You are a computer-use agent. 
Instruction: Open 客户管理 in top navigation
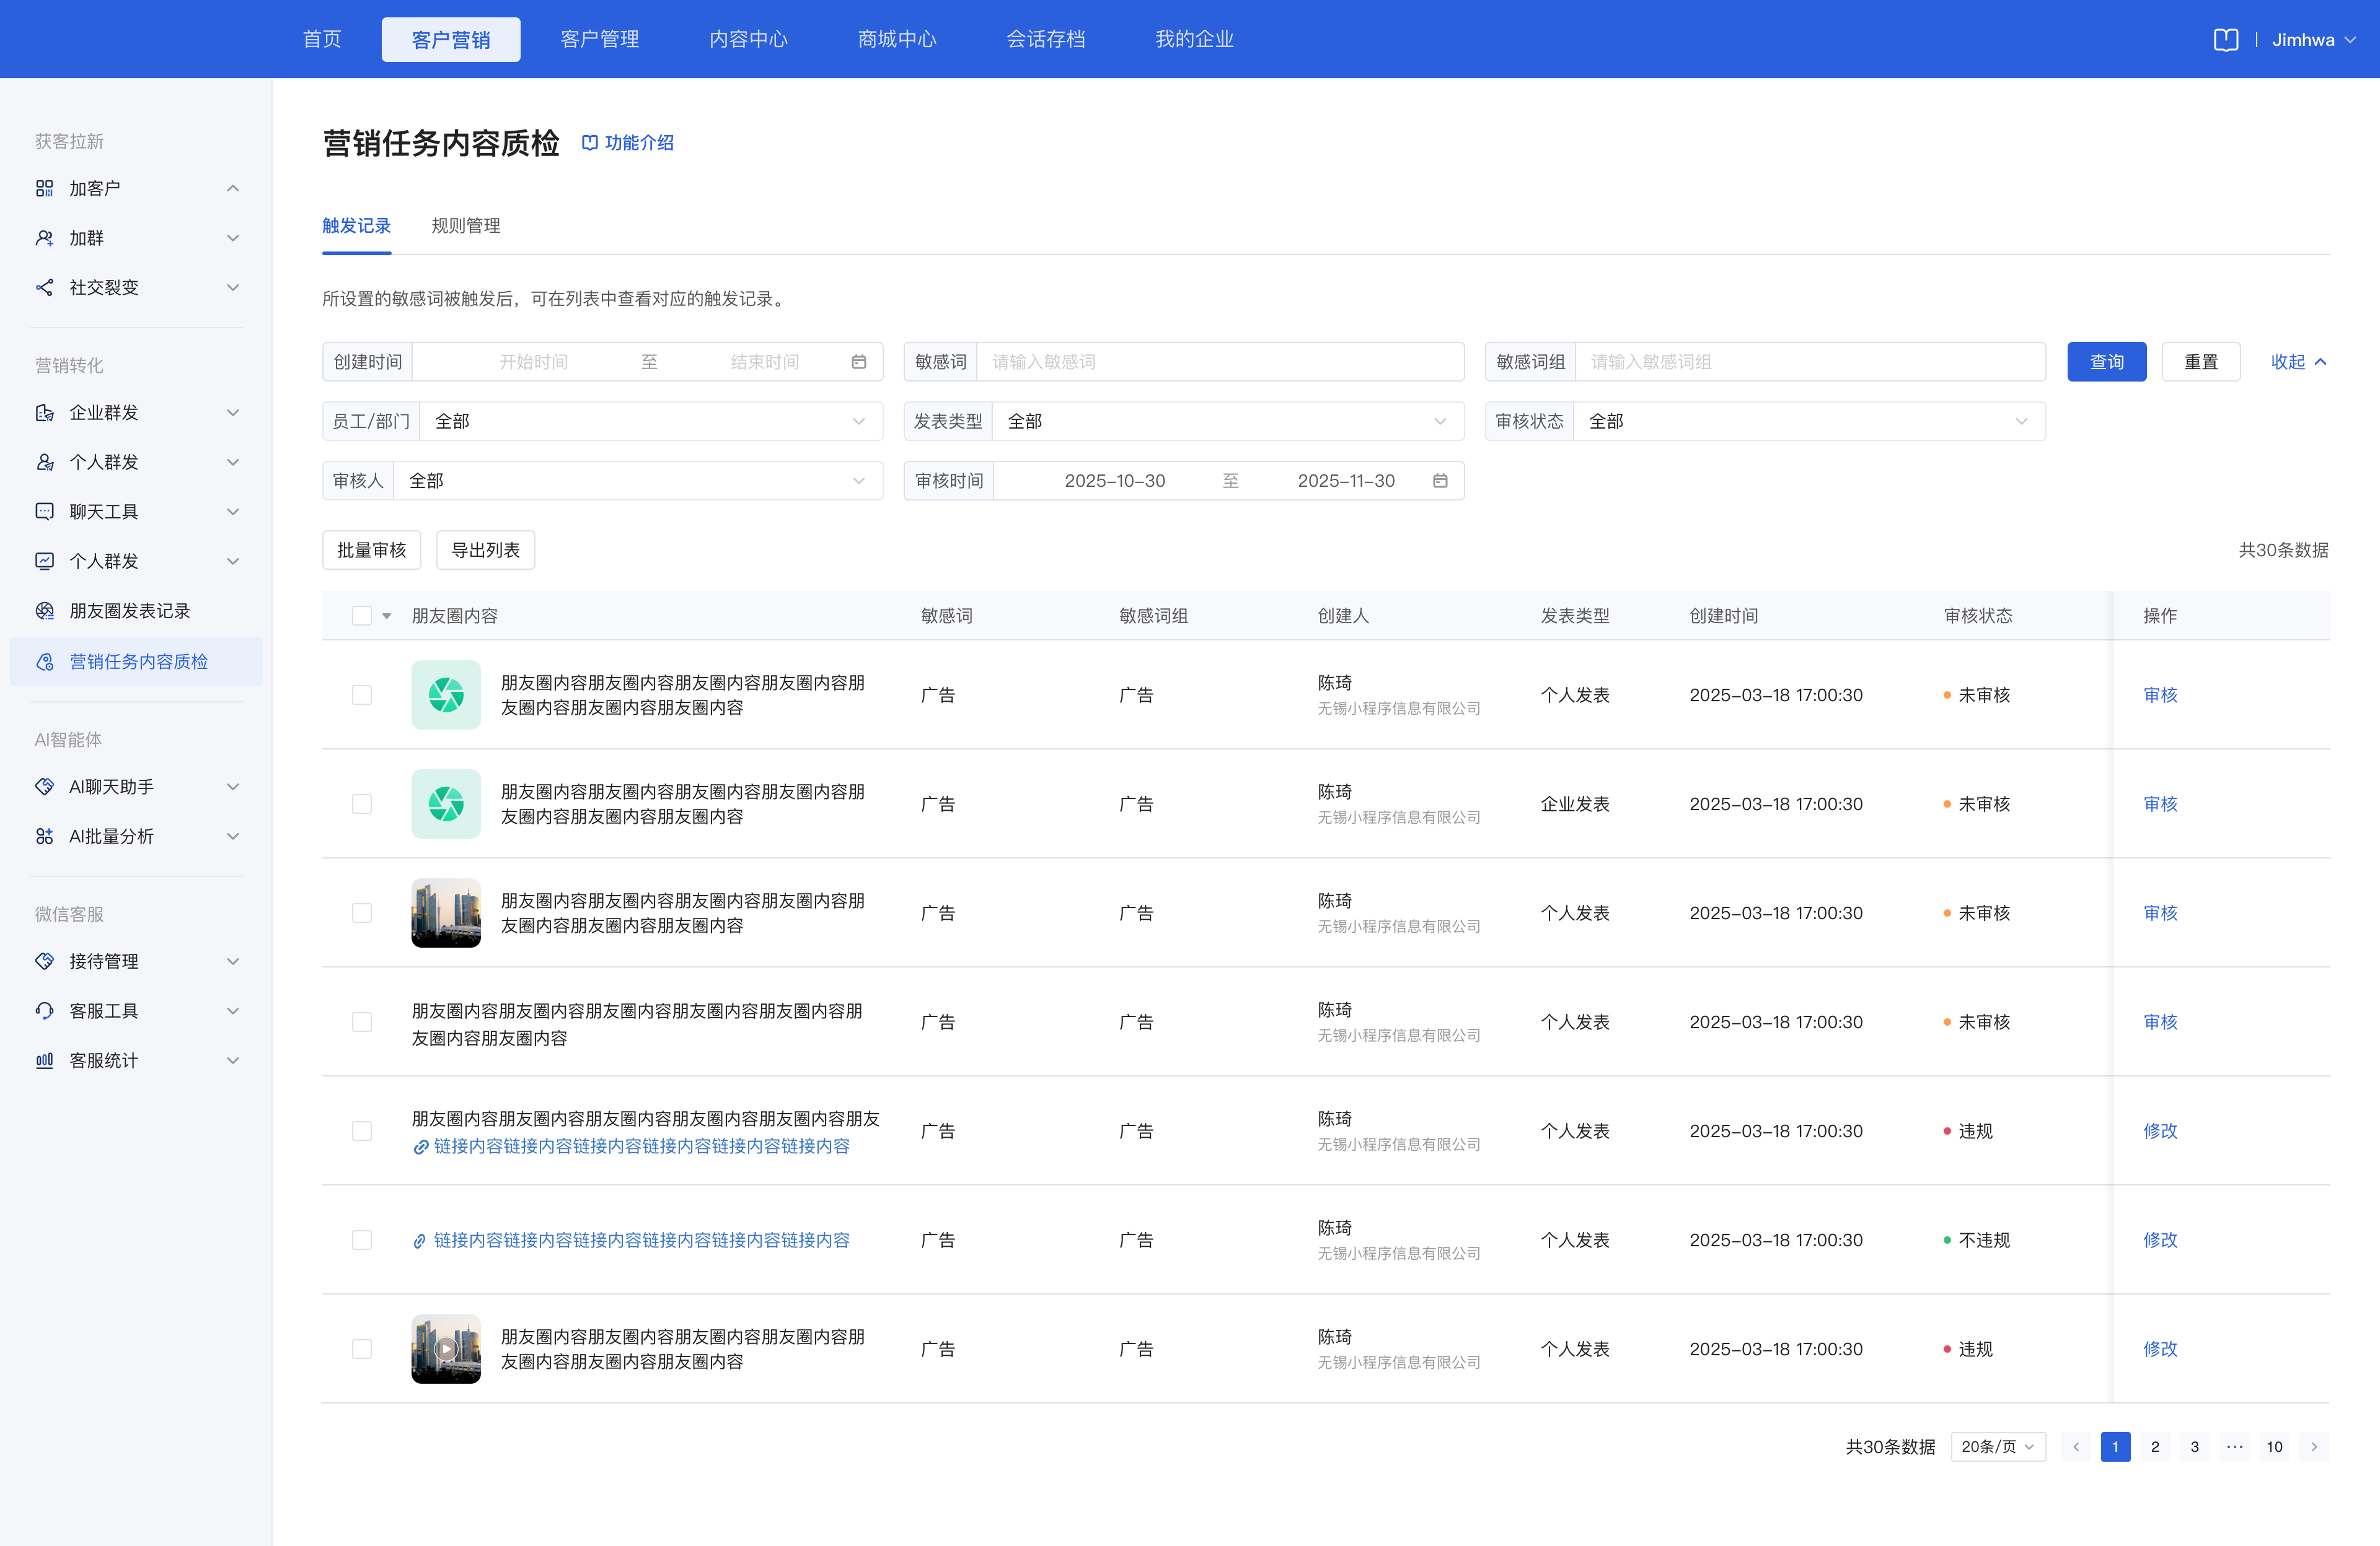pyautogui.click(x=600, y=40)
